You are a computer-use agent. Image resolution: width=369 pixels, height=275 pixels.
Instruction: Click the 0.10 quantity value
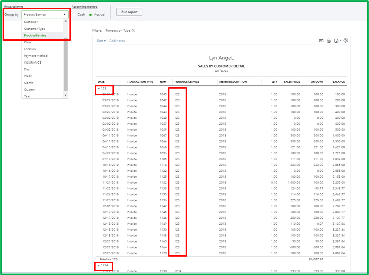click(274, 182)
